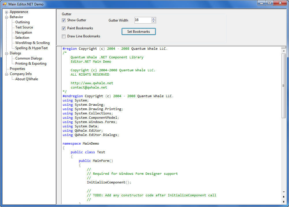Click 'using System.ComponentModel;' line
289x207 pixels.
tap(91, 118)
